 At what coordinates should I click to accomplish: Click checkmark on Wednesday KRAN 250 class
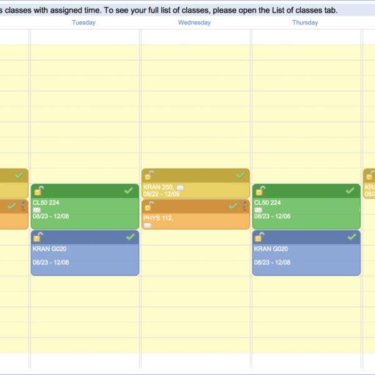click(240, 175)
